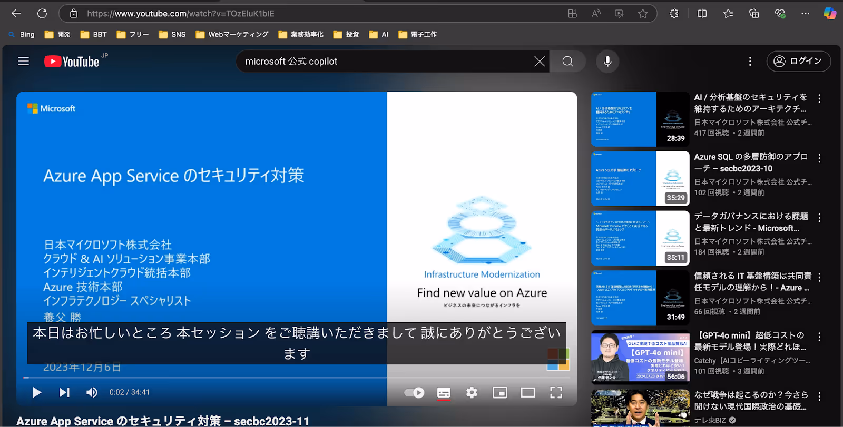Open the Favorites list icon in the toolbar
The width and height of the screenshot is (843, 427).
coord(728,14)
